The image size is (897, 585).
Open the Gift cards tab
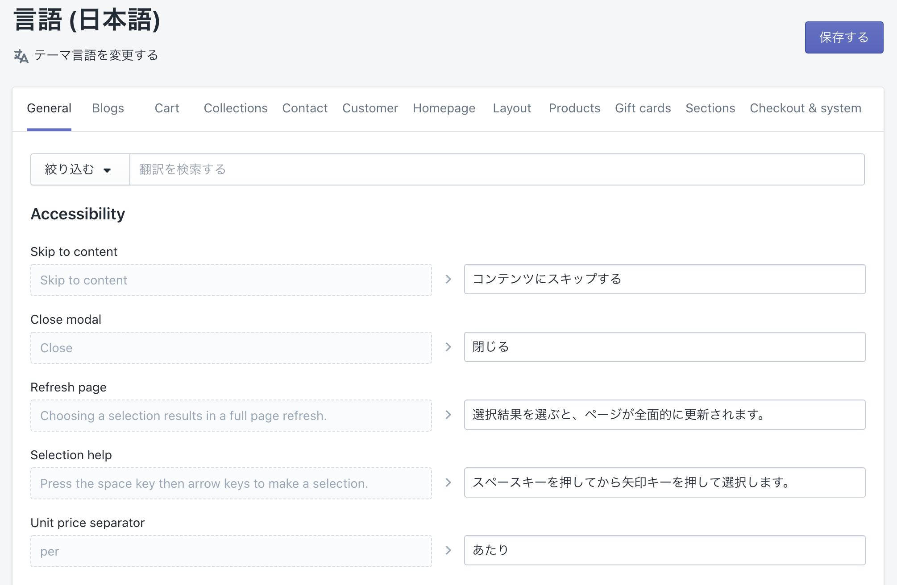click(x=643, y=108)
